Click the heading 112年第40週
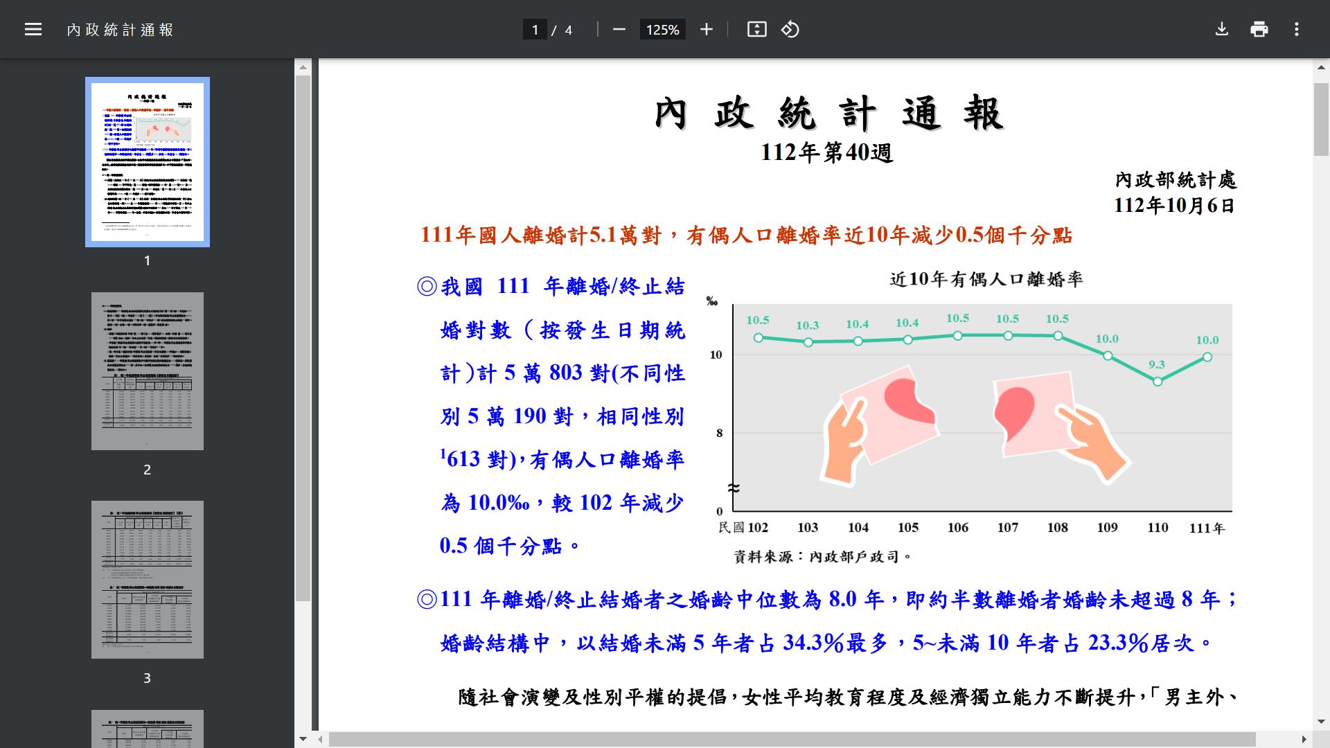The width and height of the screenshot is (1330, 748). [x=827, y=152]
